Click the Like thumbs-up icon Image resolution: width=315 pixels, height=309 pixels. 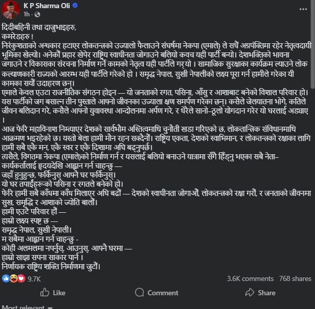pyautogui.click(x=45, y=293)
